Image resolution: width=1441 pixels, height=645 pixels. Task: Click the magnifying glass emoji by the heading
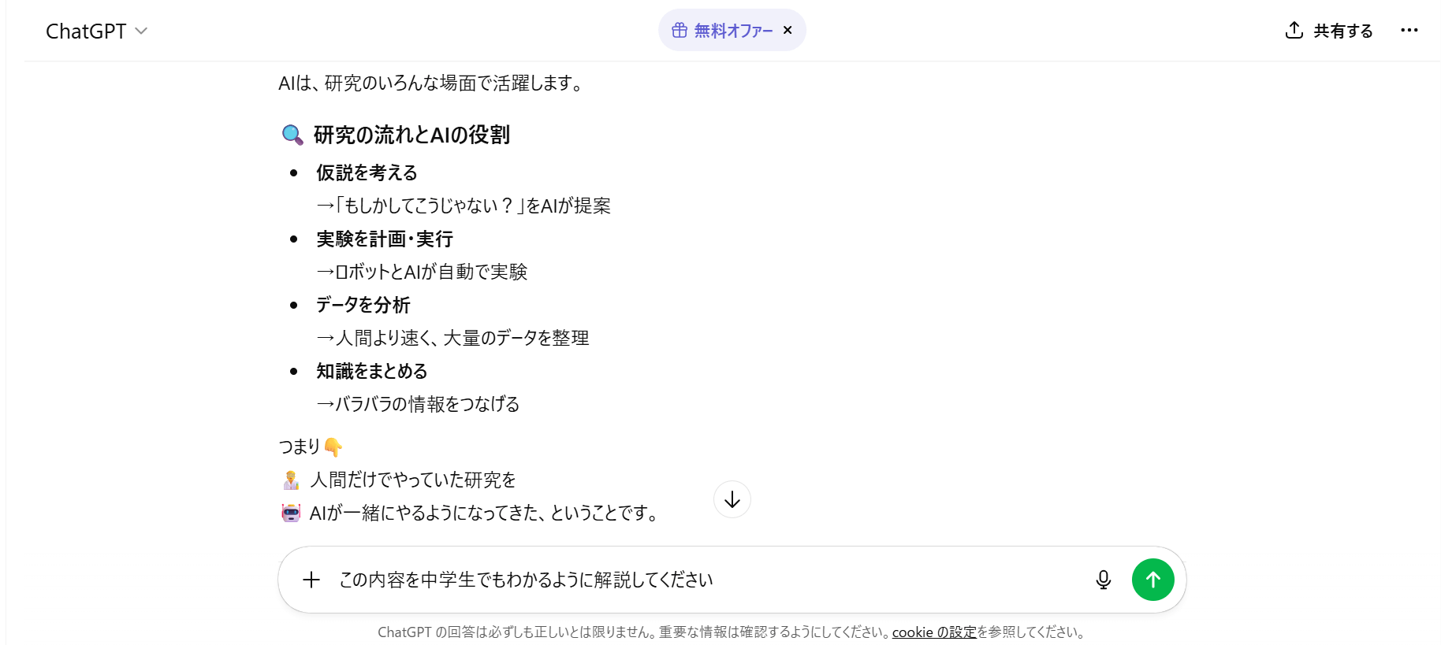(x=292, y=135)
